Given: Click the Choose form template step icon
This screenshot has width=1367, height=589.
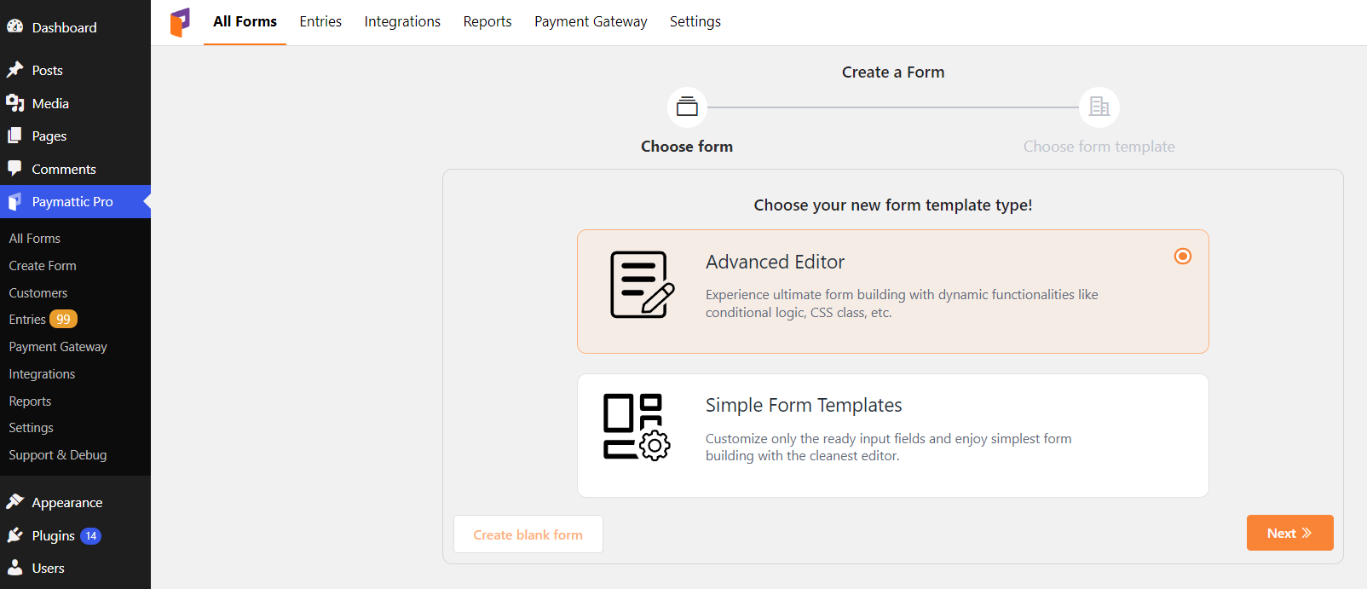Looking at the screenshot, I should click(x=1099, y=107).
